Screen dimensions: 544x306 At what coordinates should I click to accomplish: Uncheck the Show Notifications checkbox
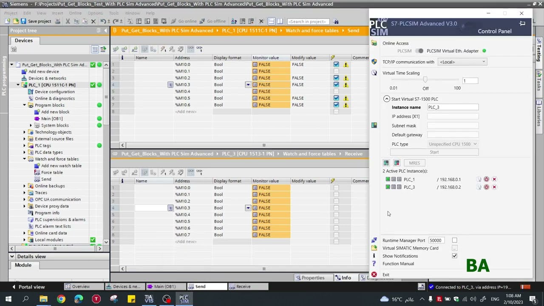tap(455, 256)
